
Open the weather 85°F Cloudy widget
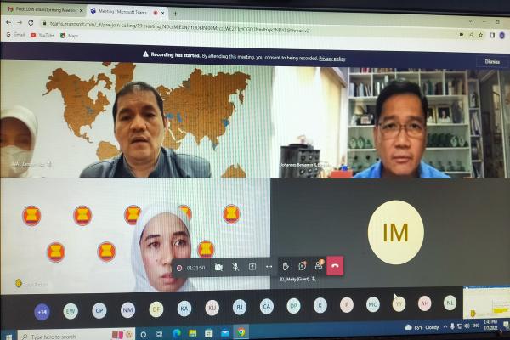(422, 327)
